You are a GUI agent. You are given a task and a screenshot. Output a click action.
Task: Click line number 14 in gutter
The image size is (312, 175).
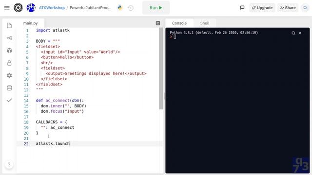tap(26, 101)
